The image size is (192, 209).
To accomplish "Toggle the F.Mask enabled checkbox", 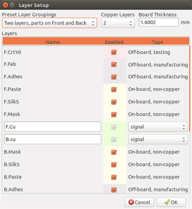I will (114, 114).
